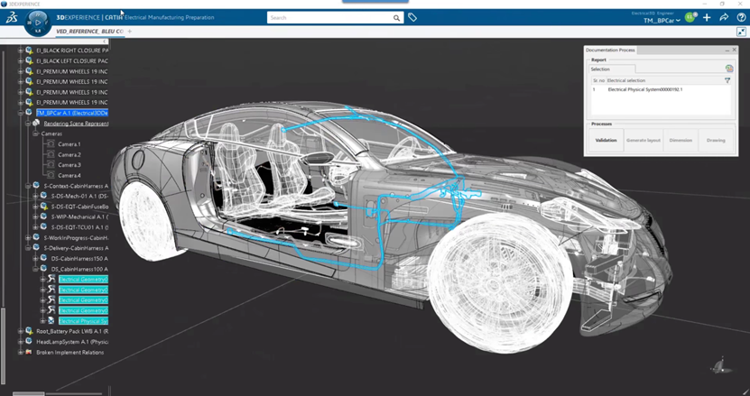750x396 pixels.
Task: Click the Electrical Physical Sy node icon
Action: click(x=51, y=321)
